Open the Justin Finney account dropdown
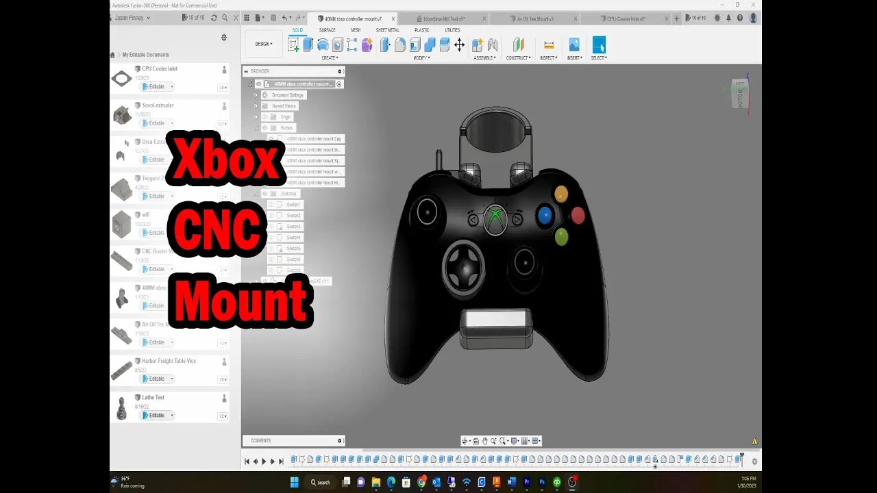 pyautogui.click(x=132, y=18)
